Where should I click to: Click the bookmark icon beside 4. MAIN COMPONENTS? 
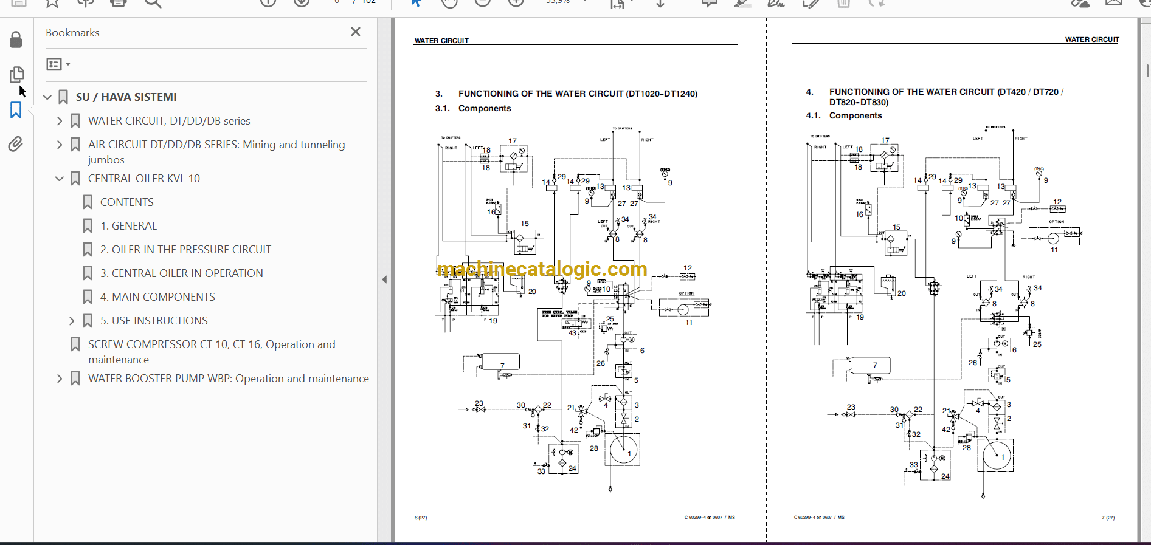point(88,297)
